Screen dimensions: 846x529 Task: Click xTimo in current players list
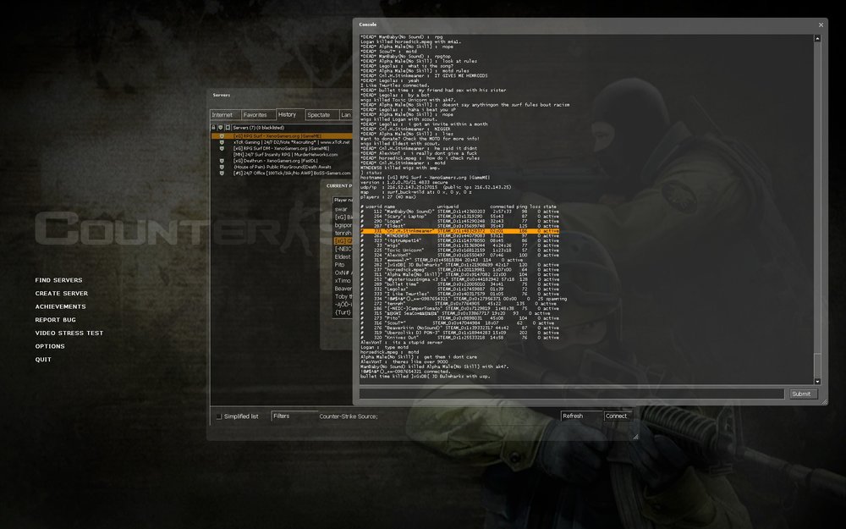point(343,281)
